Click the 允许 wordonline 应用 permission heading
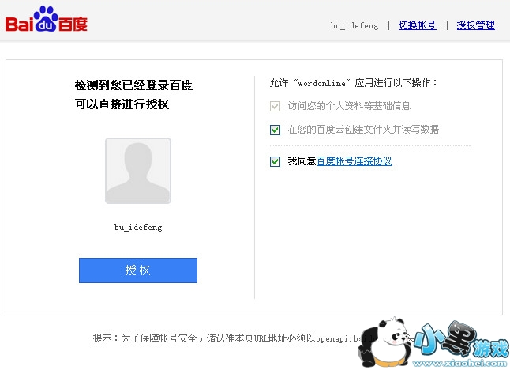The width and height of the screenshot is (510, 370). 353,83
